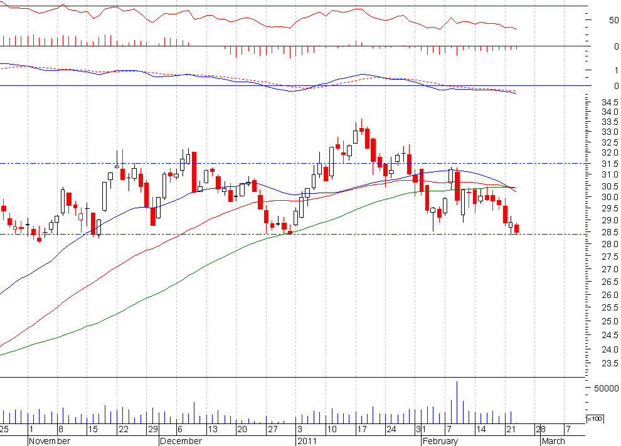
Task: Click the 29.5 price axis value
Action: [x=610, y=208]
